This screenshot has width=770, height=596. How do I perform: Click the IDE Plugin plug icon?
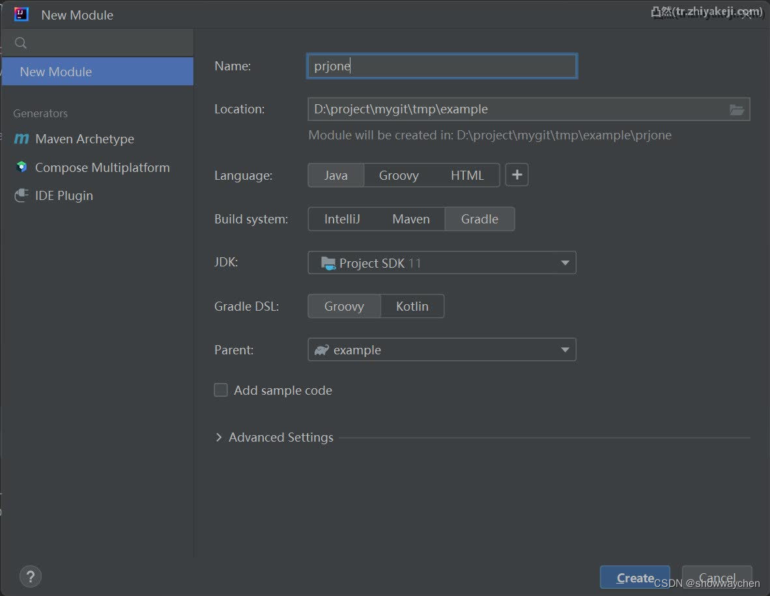[x=21, y=195]
